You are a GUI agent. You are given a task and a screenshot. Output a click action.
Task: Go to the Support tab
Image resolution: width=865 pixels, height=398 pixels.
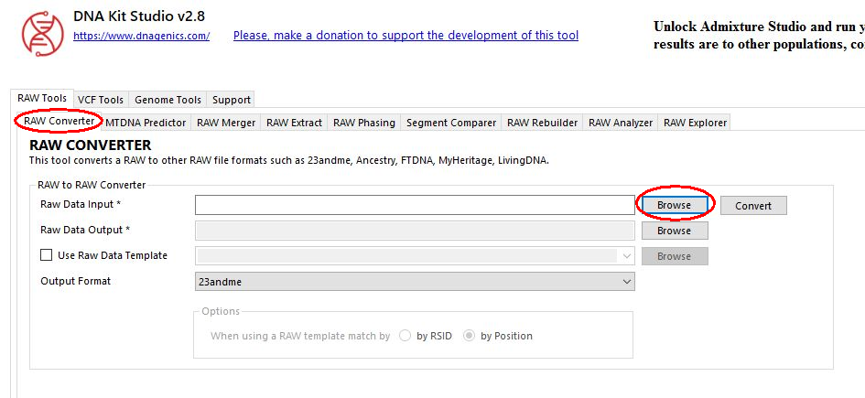click(231, 100)
